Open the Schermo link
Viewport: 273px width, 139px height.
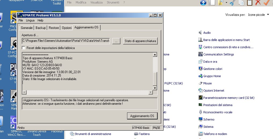(x=209, y=119)
